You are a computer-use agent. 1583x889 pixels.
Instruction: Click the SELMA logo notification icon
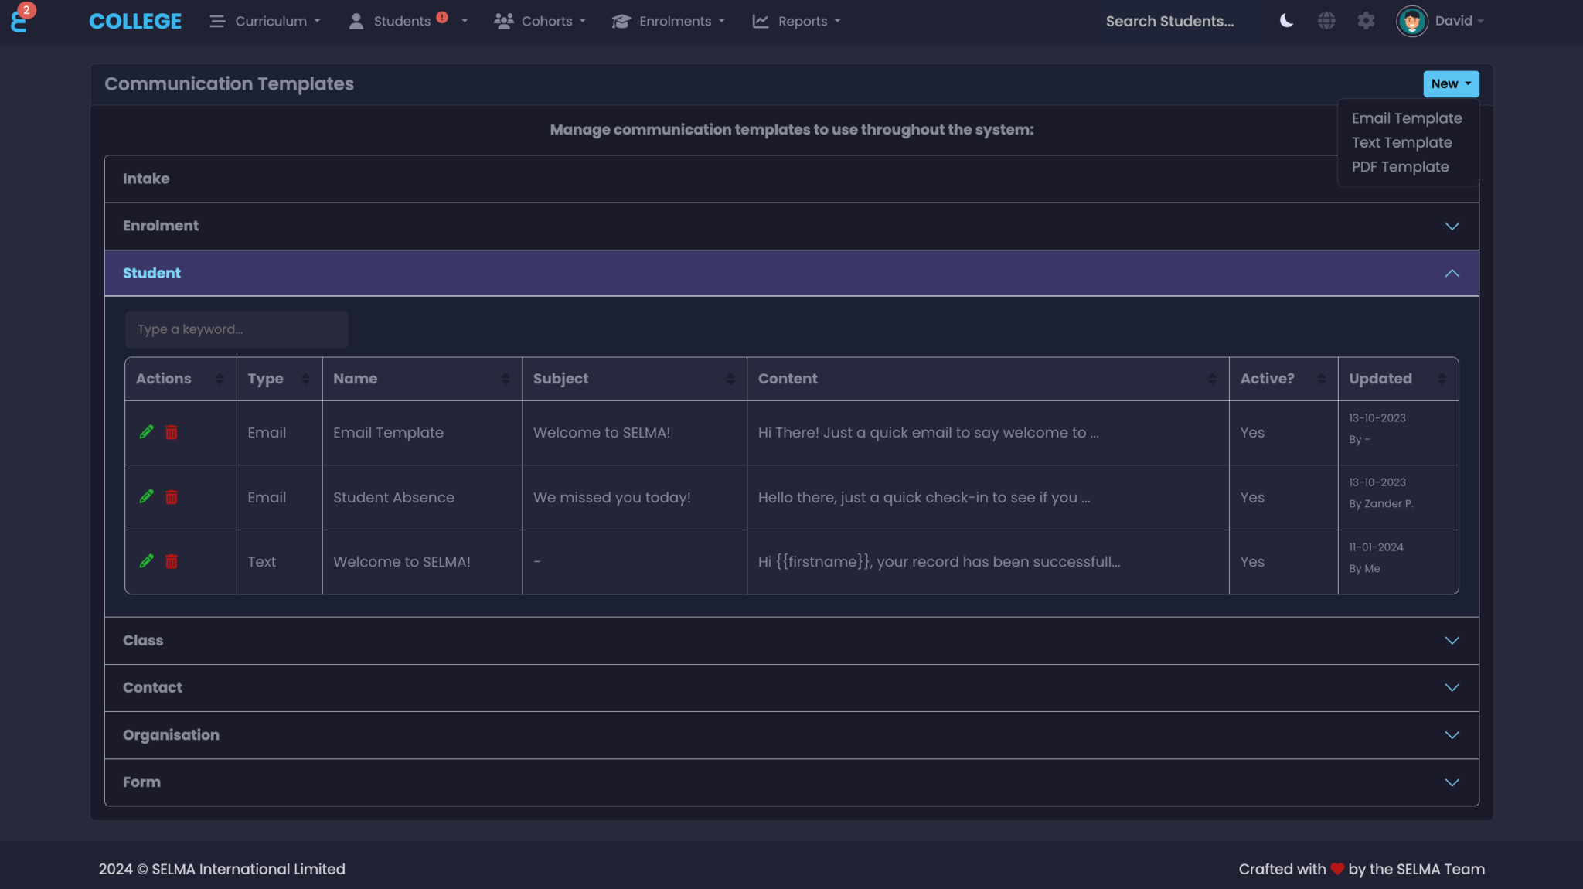(20, 19)
